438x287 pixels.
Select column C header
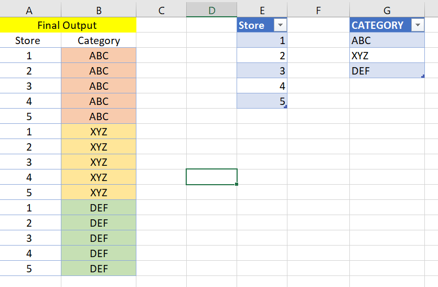click(161, 10)
